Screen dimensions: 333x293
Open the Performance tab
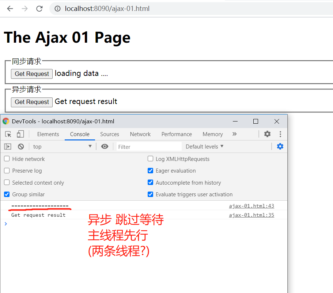tap(177, 134)
